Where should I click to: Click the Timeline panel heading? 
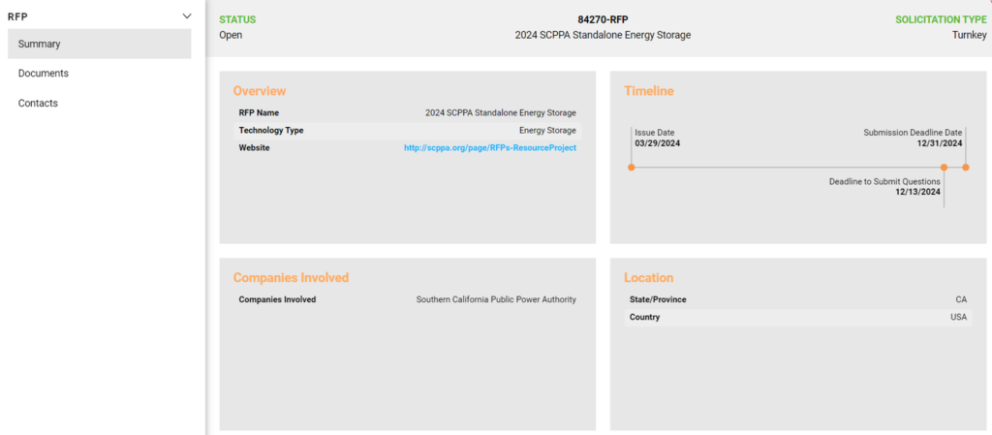click(x=649, y=91)
